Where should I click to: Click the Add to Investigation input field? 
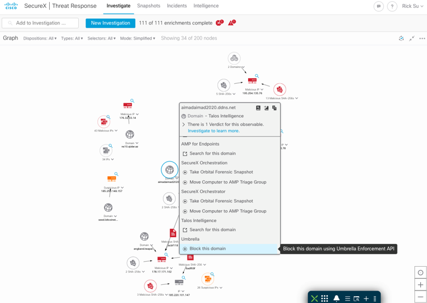click(40, 23)
